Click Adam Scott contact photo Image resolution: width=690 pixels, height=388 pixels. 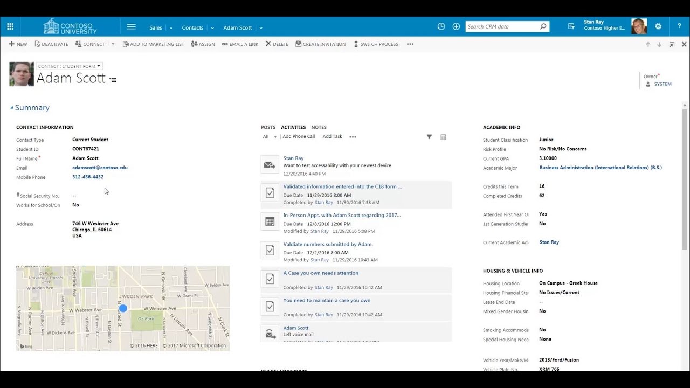pyautogui.click(x=22, y=74)
